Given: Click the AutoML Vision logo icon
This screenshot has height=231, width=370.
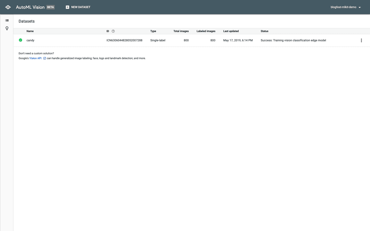Looking at the screenshot, I should click(x=8, y=7).
